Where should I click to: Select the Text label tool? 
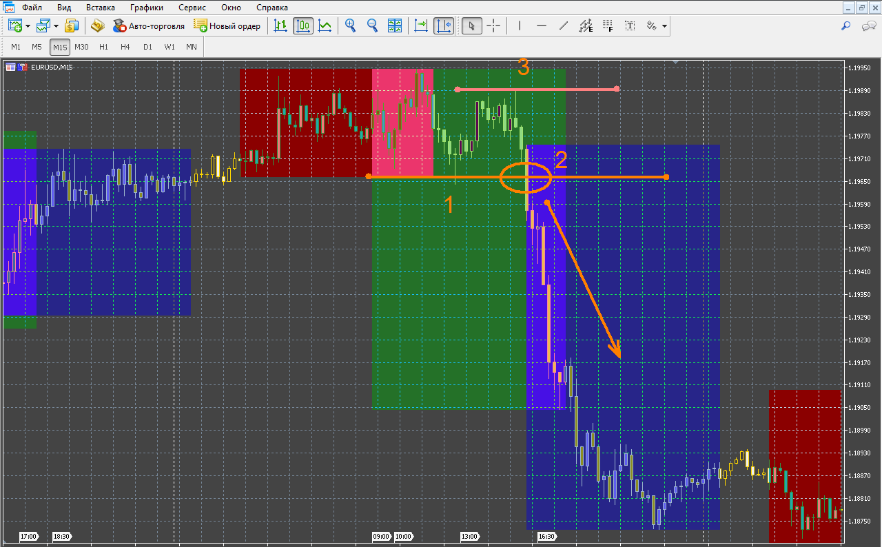[x=630, y=26]
